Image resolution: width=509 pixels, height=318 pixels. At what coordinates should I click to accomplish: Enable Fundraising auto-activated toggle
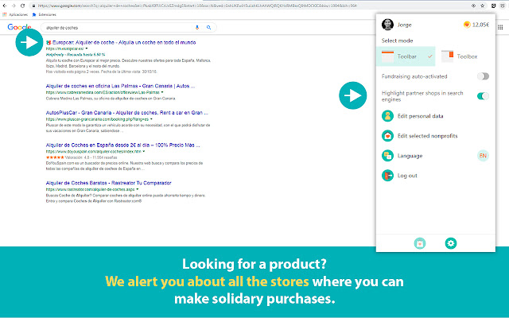click(482, 76)
